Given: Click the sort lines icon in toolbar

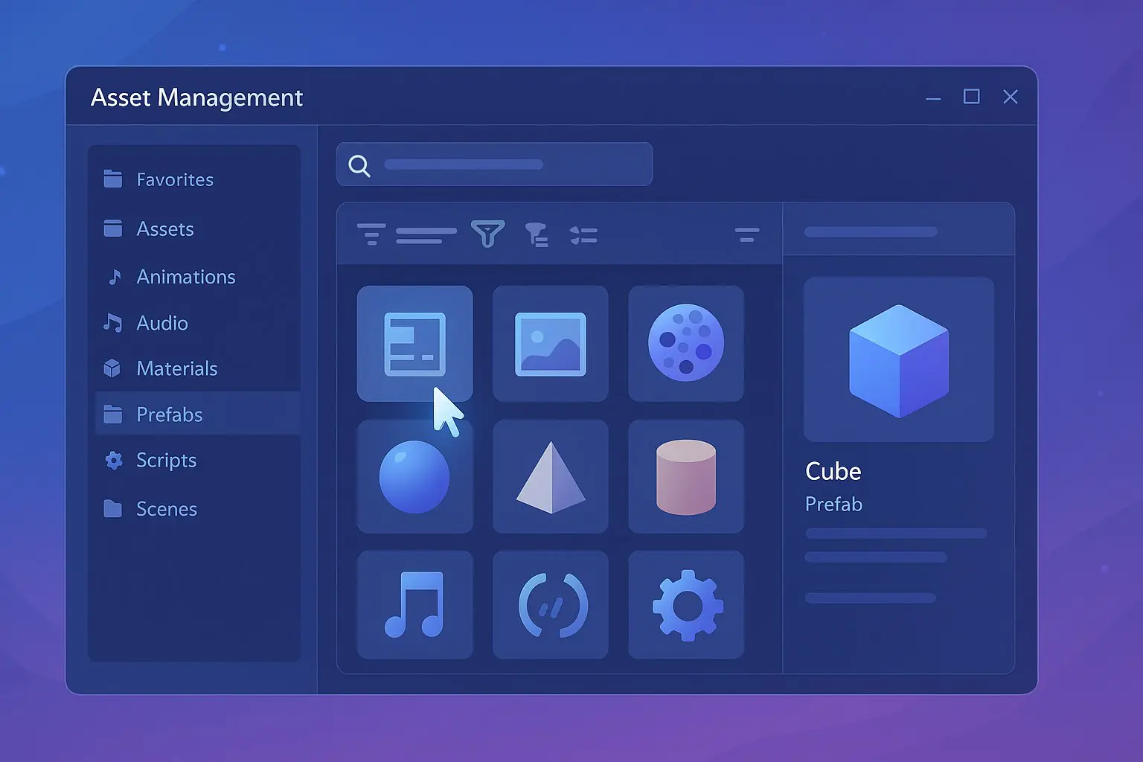Looking at the screenshot, I should [371, 234].
